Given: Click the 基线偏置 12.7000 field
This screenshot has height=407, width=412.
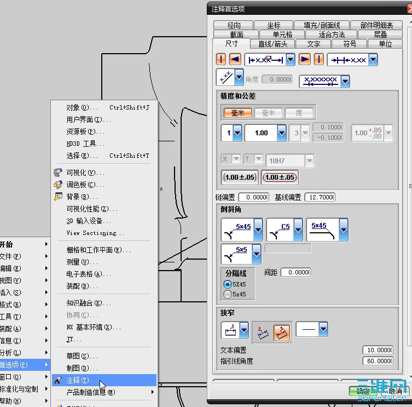Looking at the screenshot, I should 320,197.
